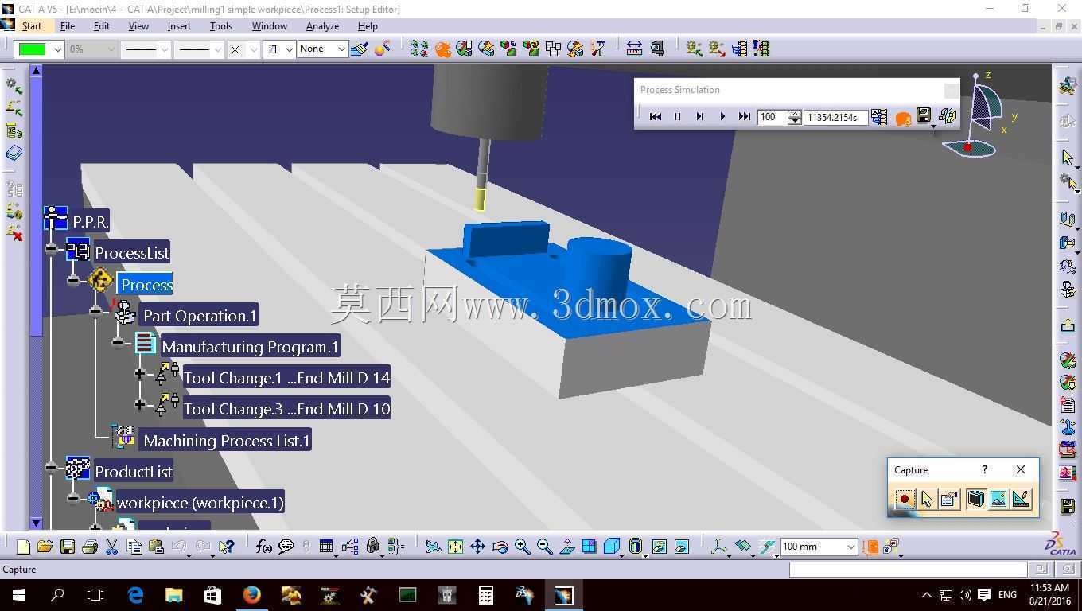Open the Edit menu
This screenshot has width=1082, height=611.
(x=102, y=26)
